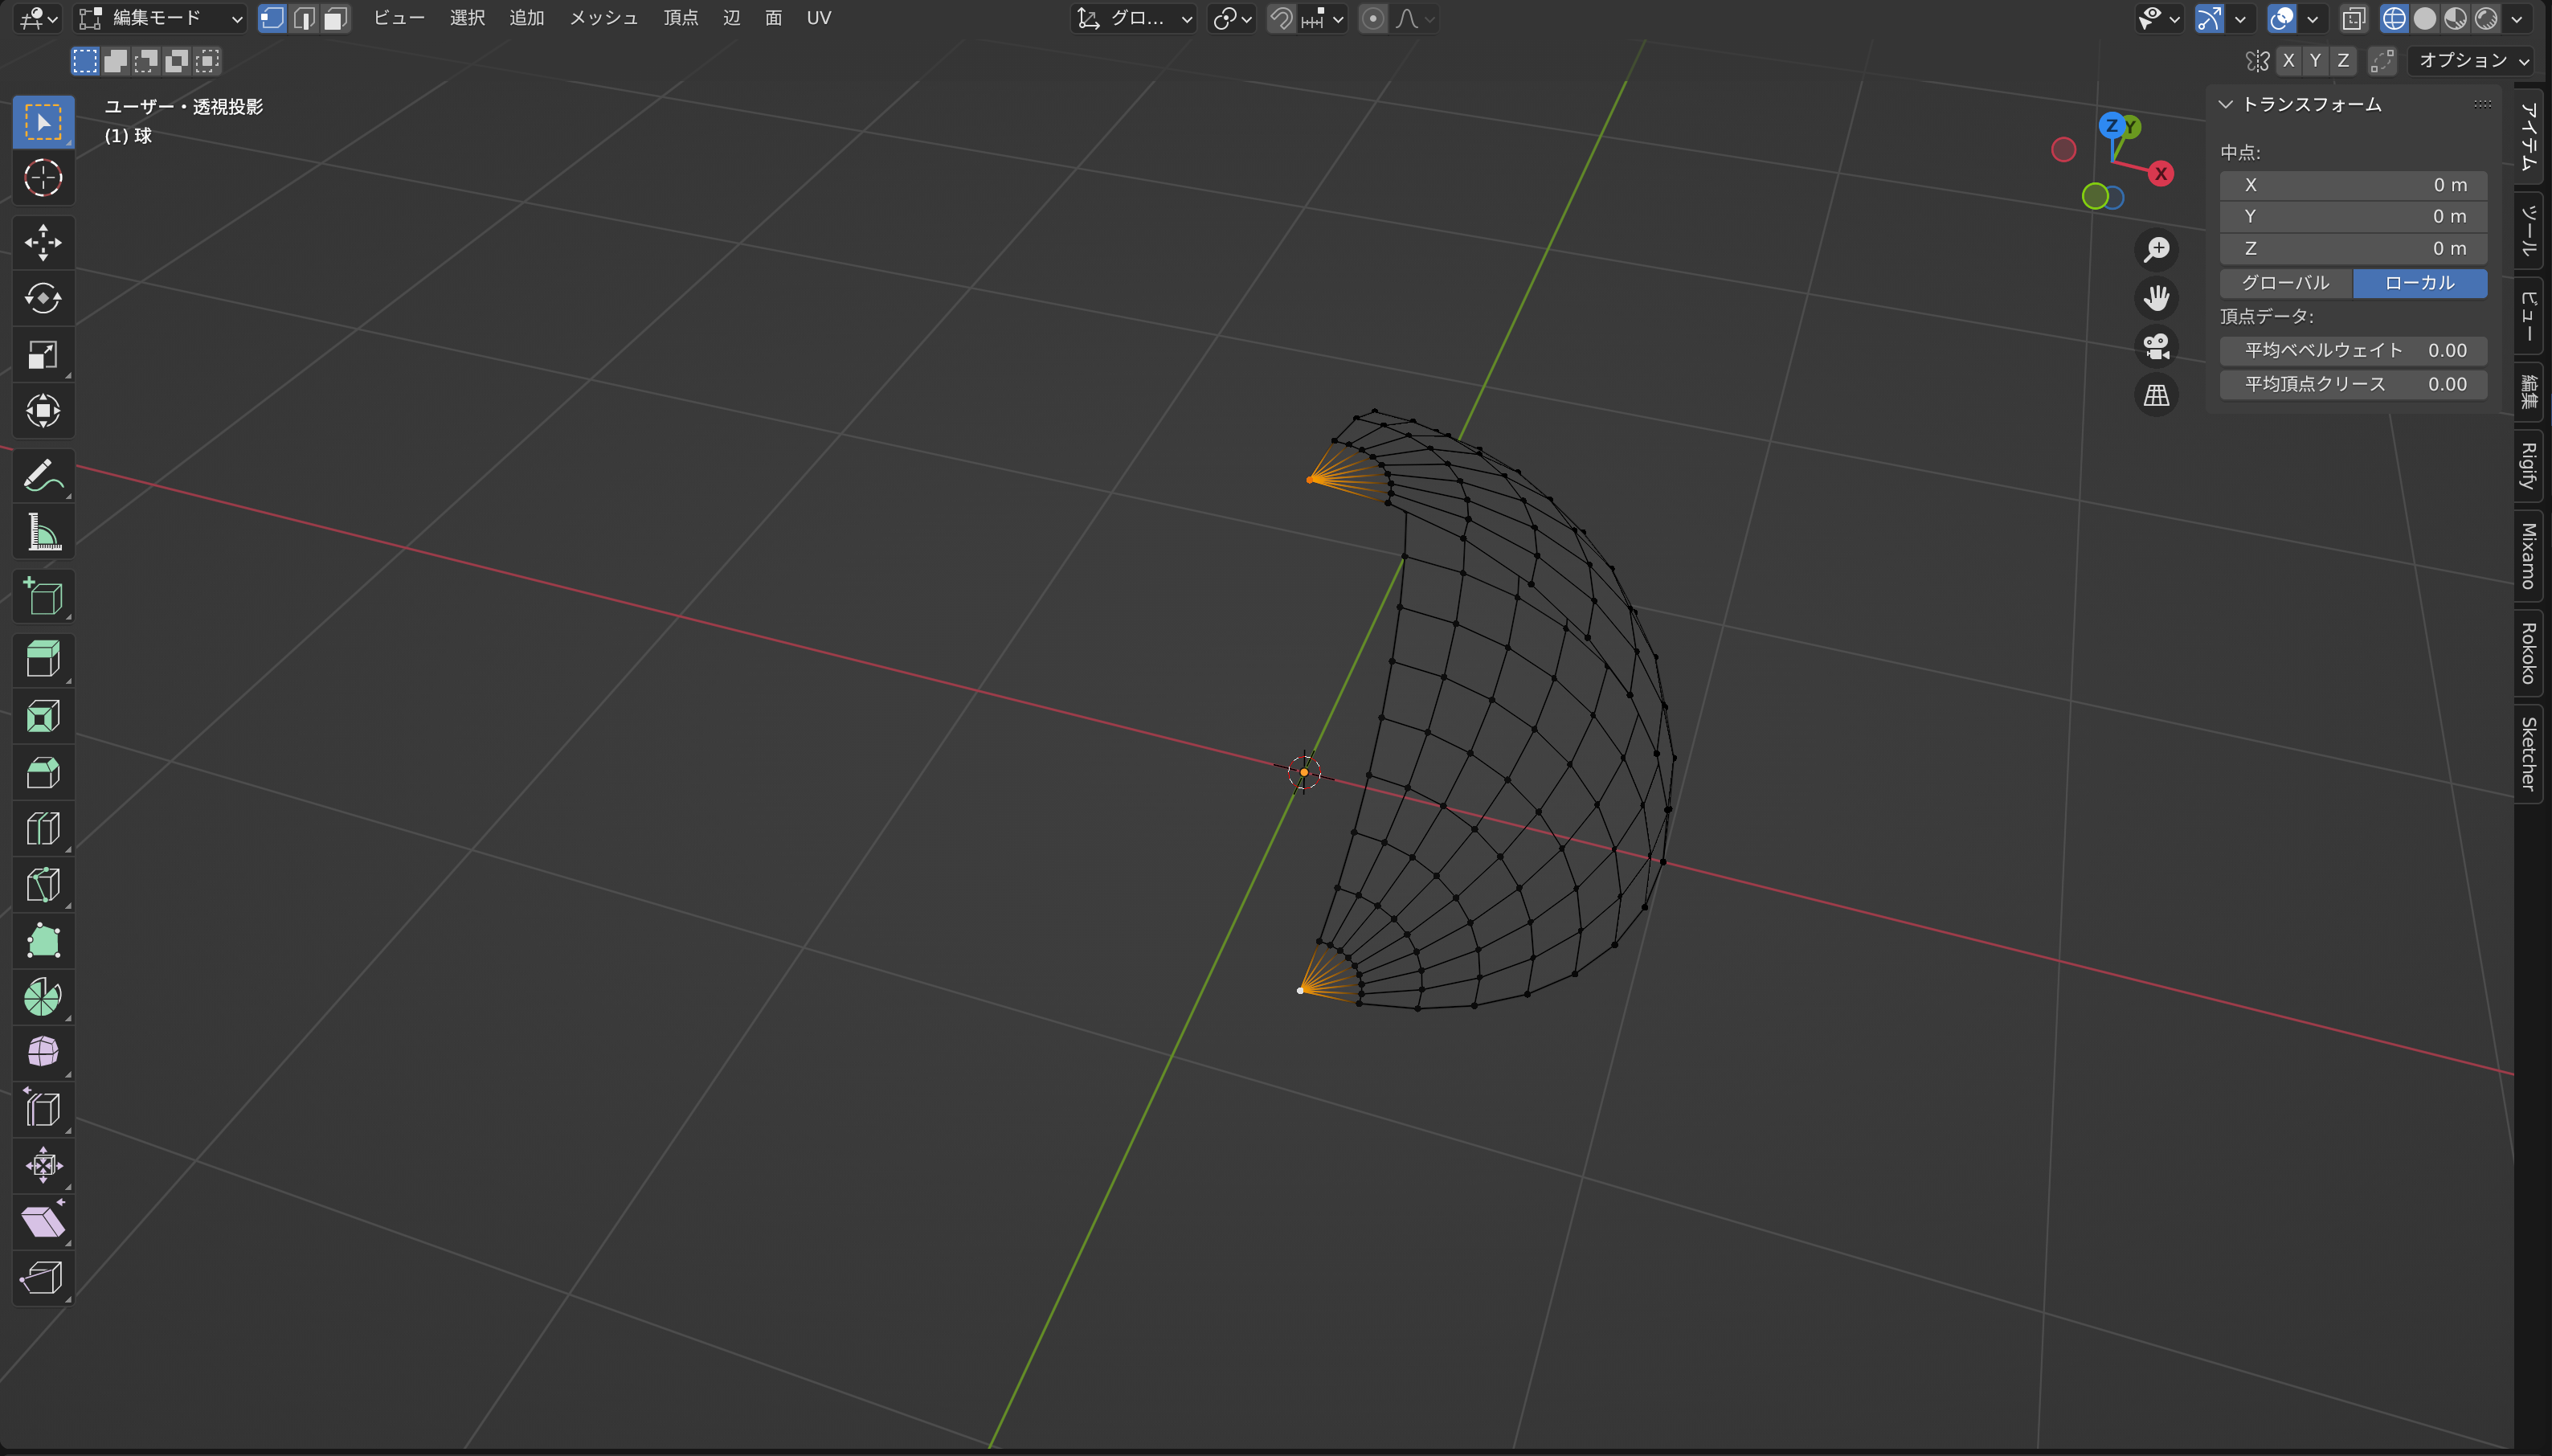Select the Box Select tool

pos(43,122)
